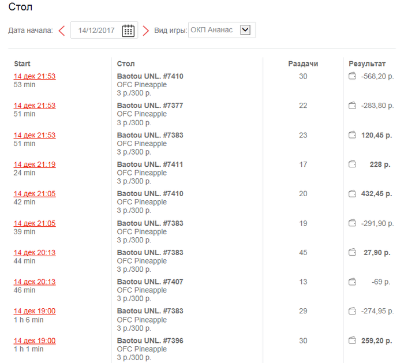Open the 42 min session at 14 дек 21:05

click(x=35, y=194)
